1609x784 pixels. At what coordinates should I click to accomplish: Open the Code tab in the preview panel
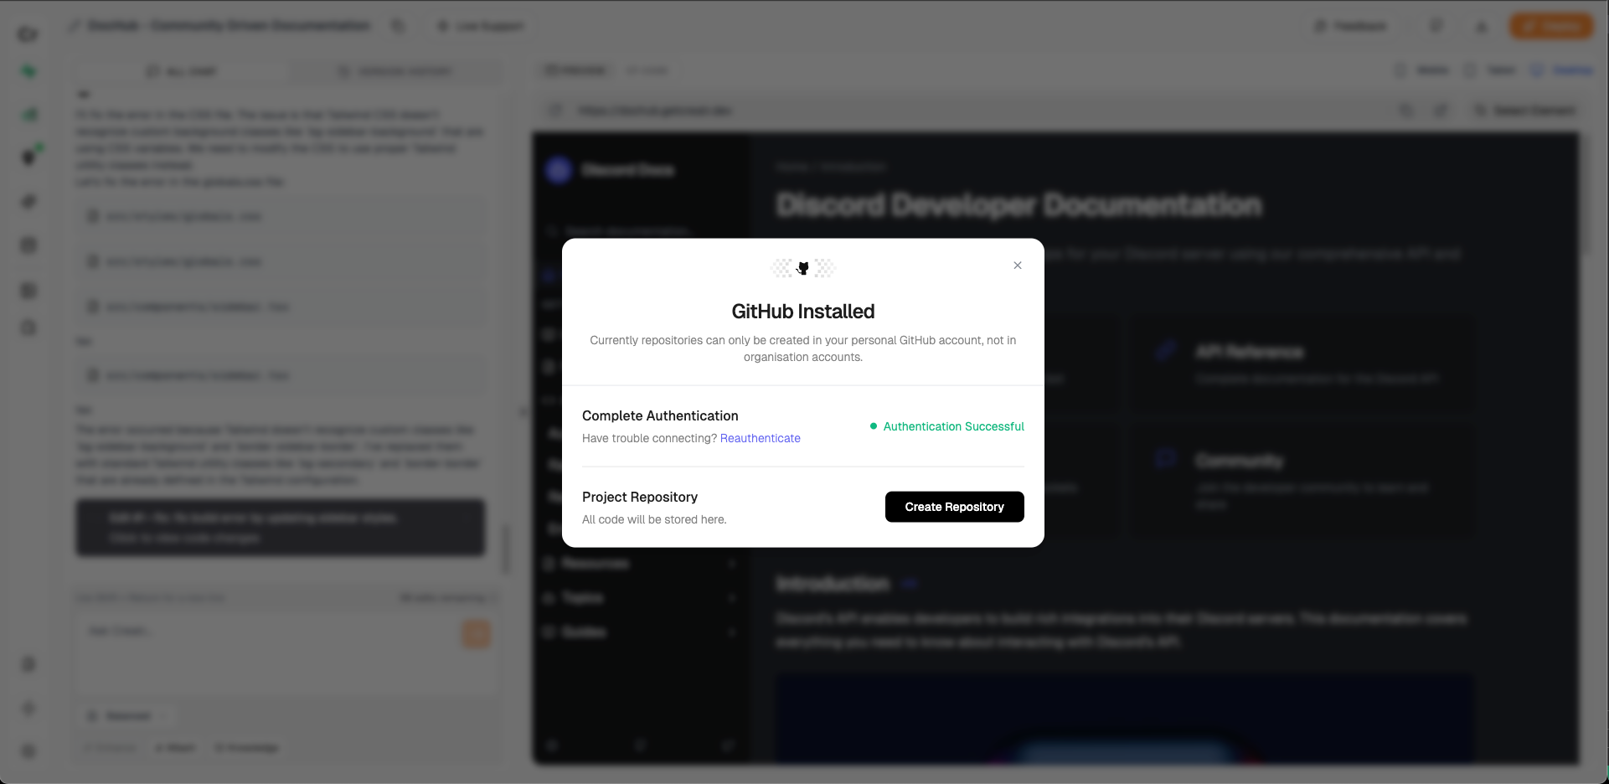coord(647,70)
